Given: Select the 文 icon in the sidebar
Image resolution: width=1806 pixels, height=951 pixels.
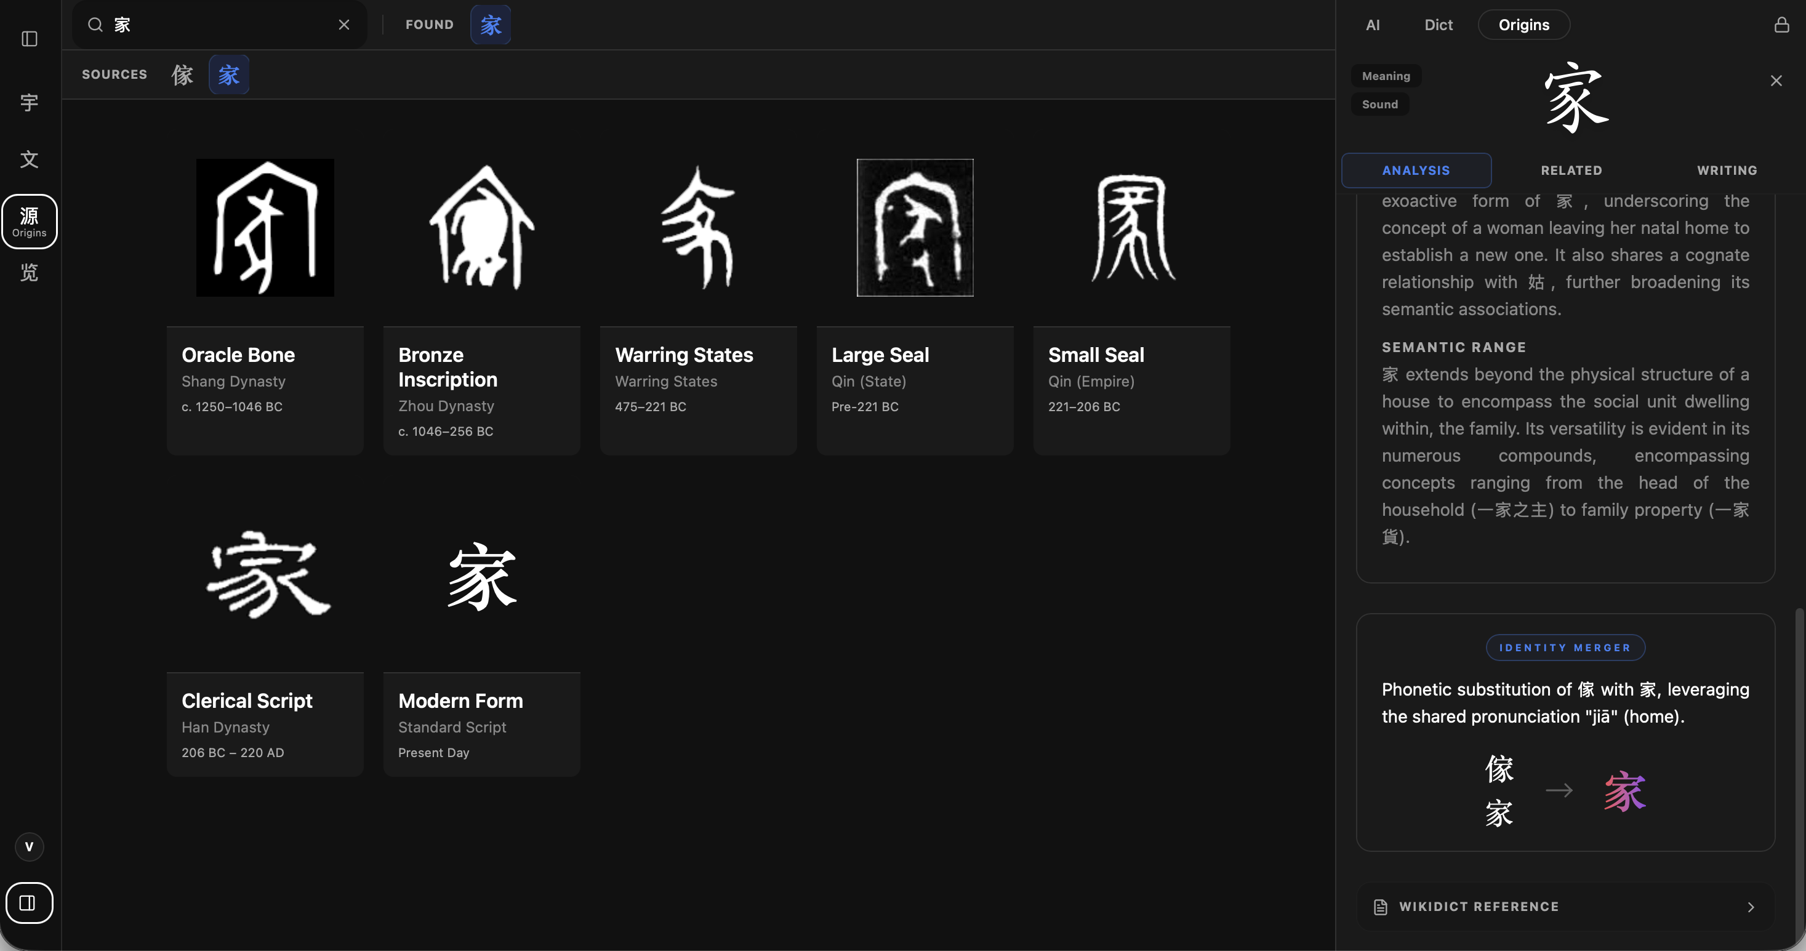Looking at the screenshot, I should [x=29, y=159].
